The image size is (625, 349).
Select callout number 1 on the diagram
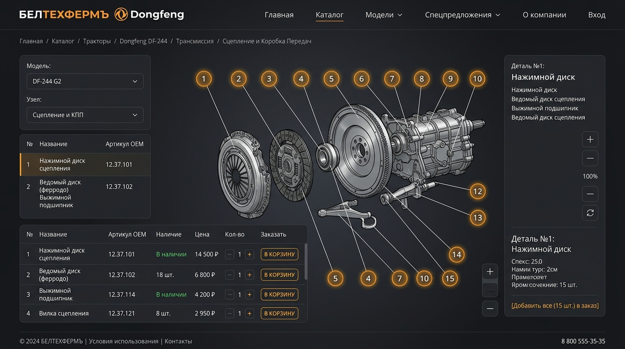tap(204, 79)
